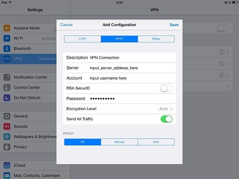Edit the Server address field

119,68
